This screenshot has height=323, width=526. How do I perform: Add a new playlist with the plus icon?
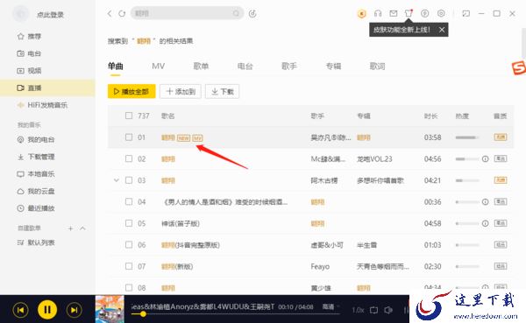coord(70,228)
